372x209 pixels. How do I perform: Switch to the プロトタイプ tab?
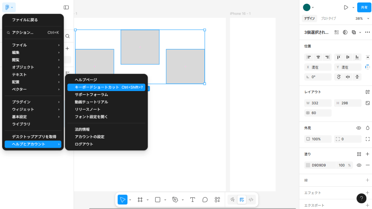pos(328,19)
